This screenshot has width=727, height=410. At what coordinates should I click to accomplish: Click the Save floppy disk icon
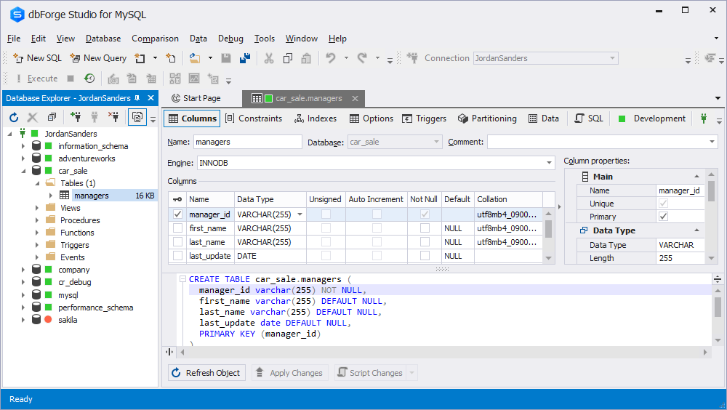point(226,58)
